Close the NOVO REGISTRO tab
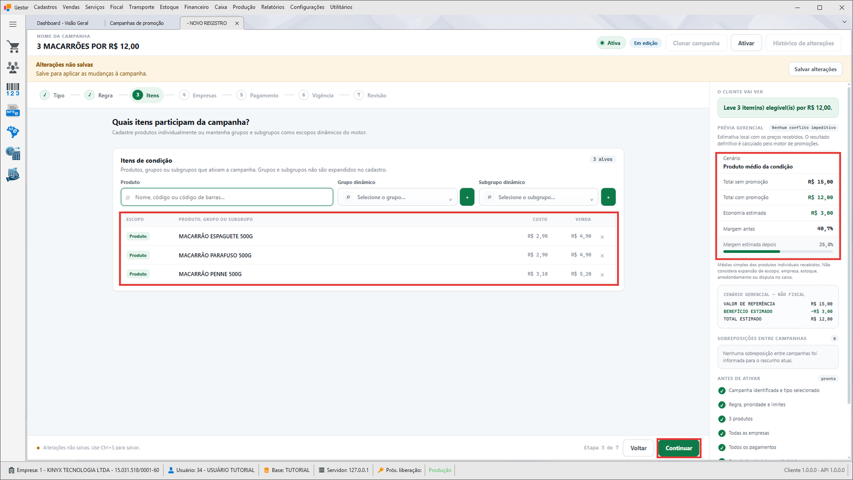Image resolution: width=853 pixels, height=480 pixels. point(237,23)
